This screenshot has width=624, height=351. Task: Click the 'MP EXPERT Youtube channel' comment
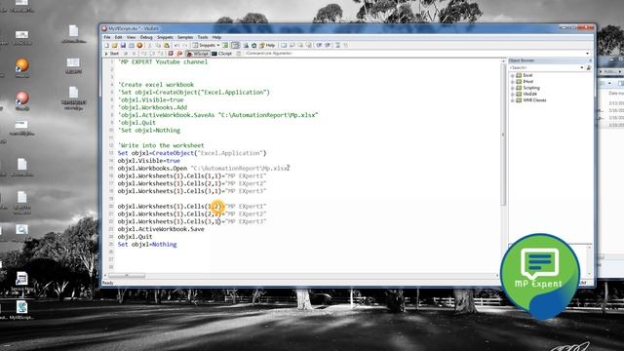point(163,62)
